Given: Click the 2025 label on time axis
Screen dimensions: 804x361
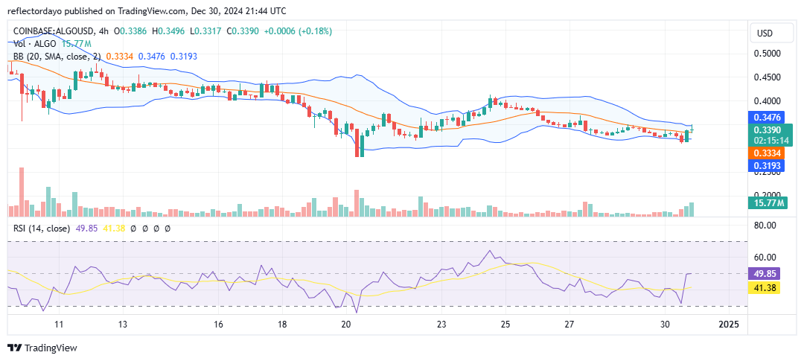Looking at the screenshot, I should (728, 325).
